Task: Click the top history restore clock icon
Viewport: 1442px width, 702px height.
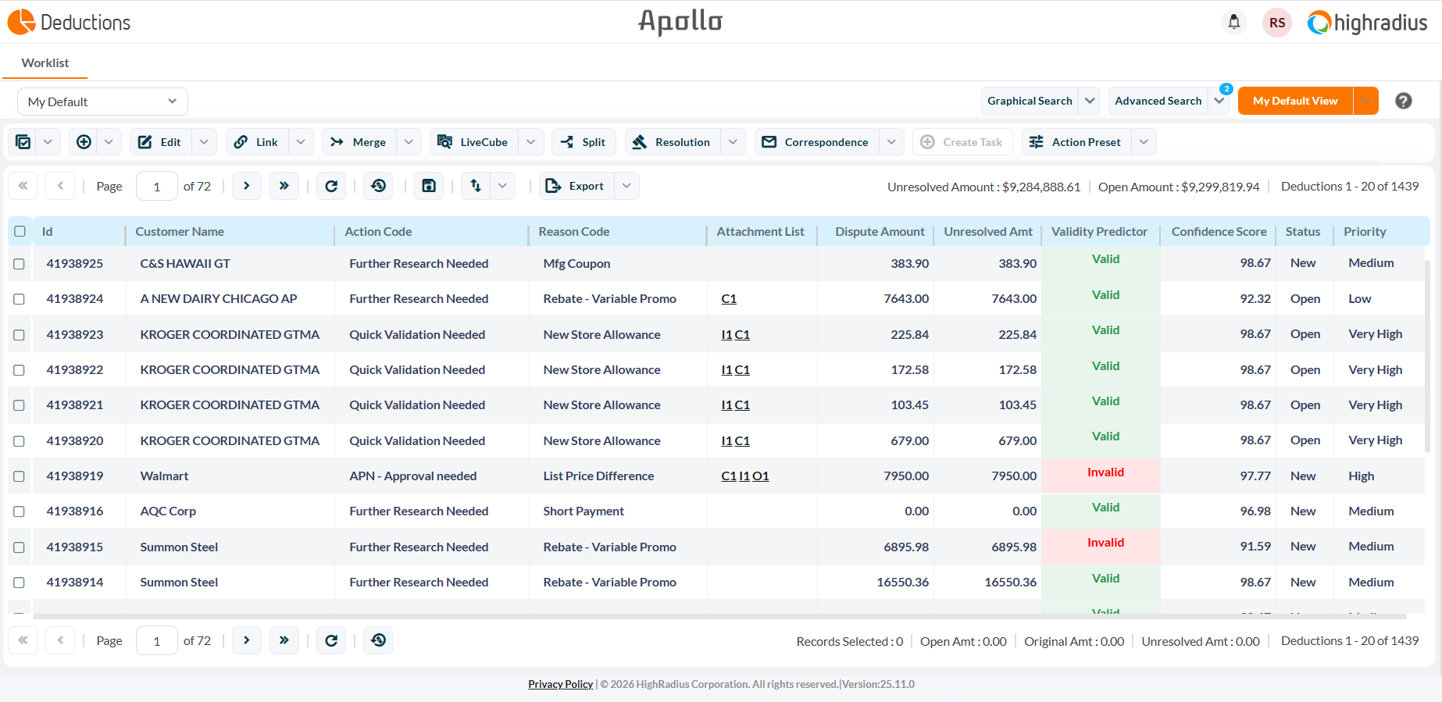Action: (379, 186)
